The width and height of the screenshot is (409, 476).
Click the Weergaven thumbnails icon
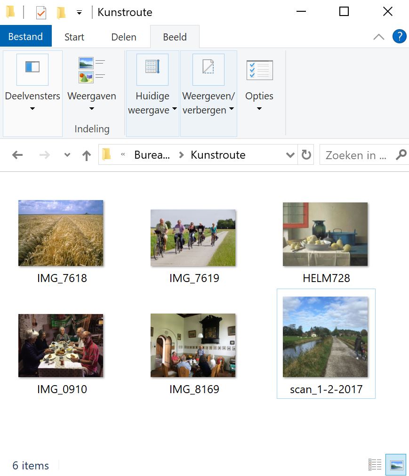(92, 70)
